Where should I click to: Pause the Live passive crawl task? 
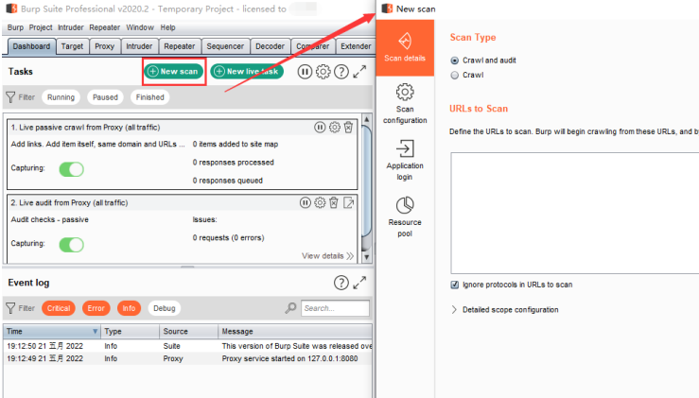click(320, 128)
